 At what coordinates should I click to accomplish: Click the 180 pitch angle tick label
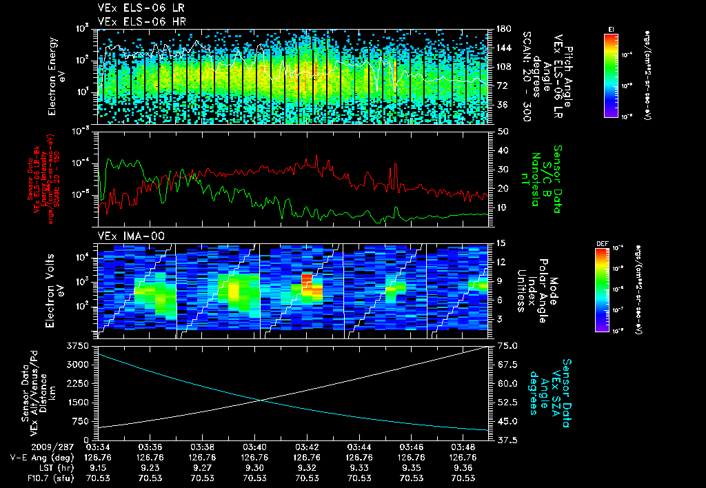pyautogui.click(x=503, y=29)
